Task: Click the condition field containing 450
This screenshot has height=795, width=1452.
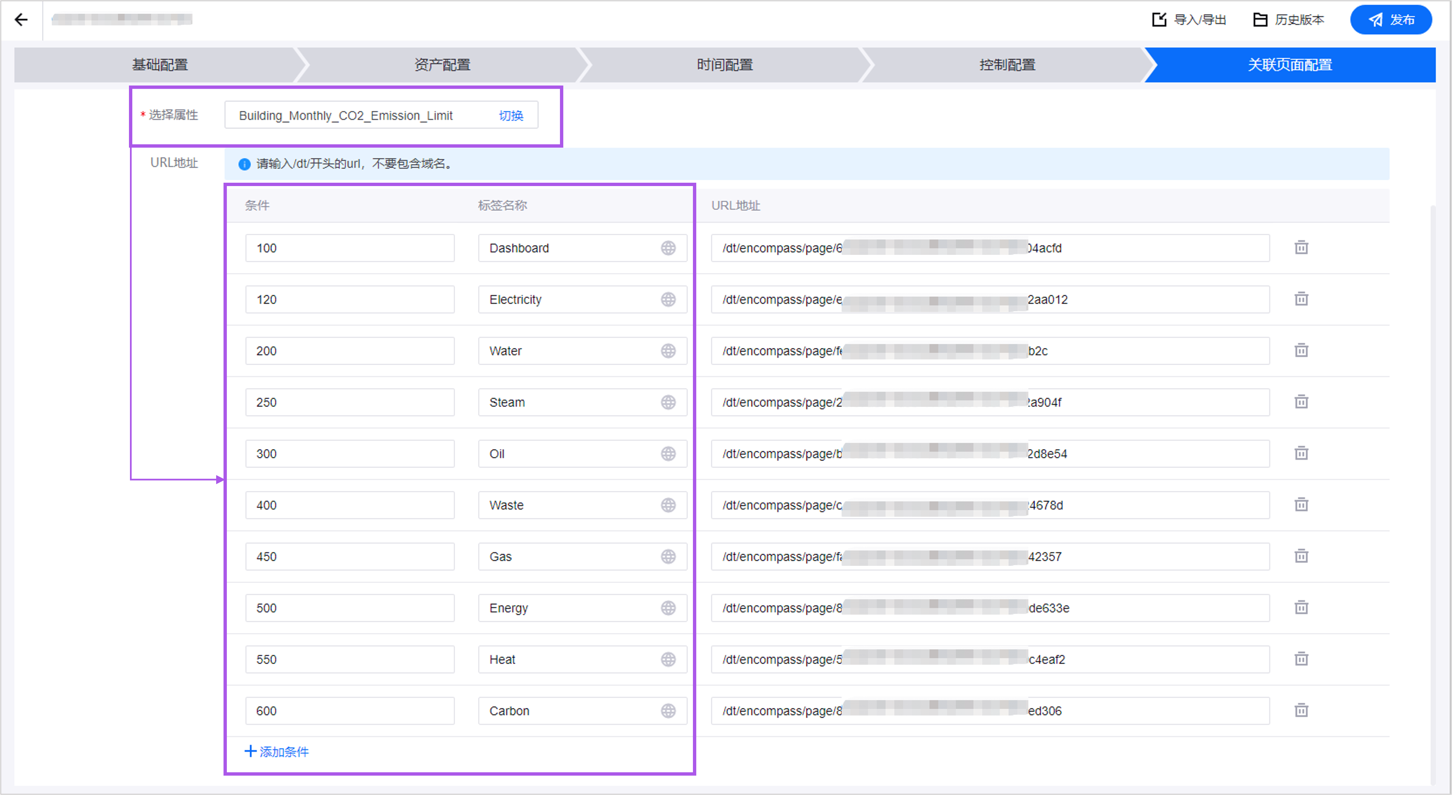Action: 349,557
